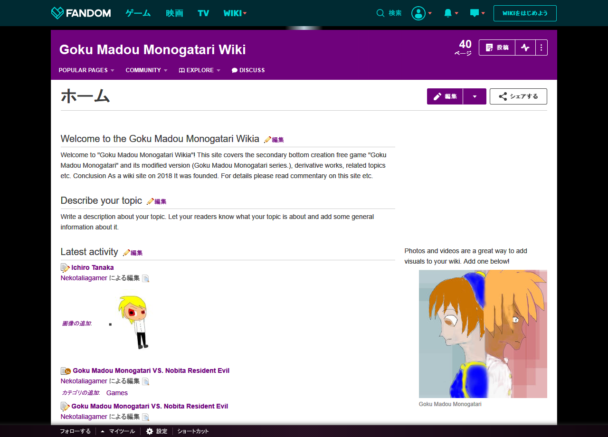Screen dimensions: 608x437
Task: Open the TV navigation item
Action: coord(203,13)
